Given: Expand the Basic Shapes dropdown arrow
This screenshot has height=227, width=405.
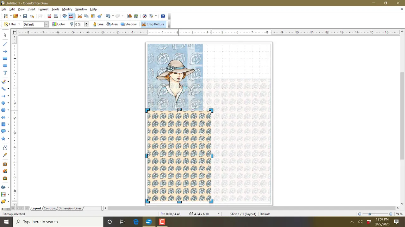Looking at the screenshot, I should pyautogui.click(x=8, y=103).
